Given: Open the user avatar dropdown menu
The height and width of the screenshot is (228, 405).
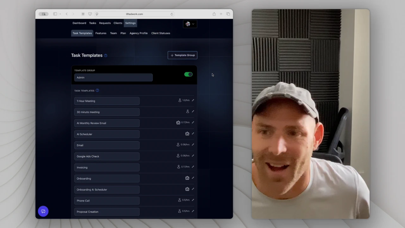Looking at the screenshot, I should coord(190,24).
